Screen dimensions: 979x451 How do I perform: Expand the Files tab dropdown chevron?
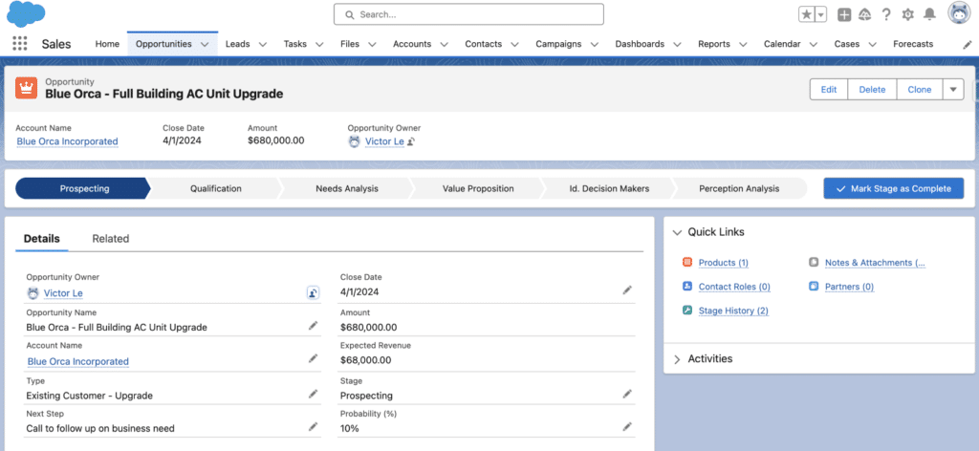[x=372, y=44]
